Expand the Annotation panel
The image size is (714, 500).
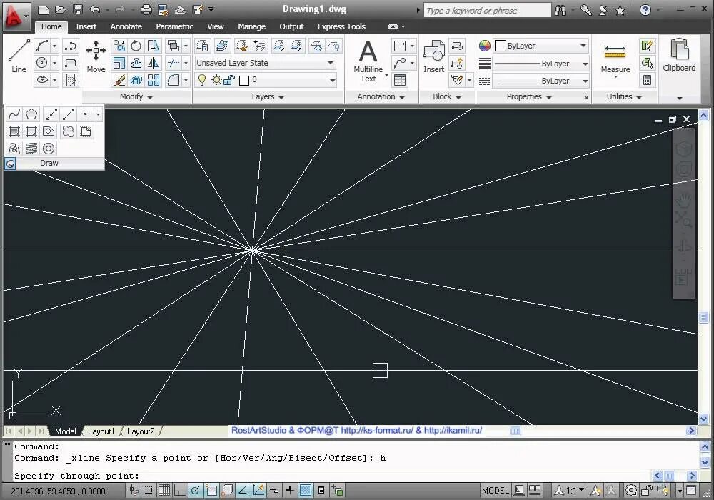pyautogui.click(x=381, y=96)
